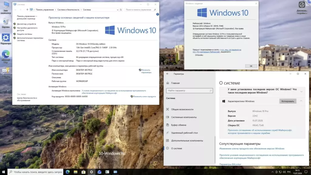Open the Microsoft services agreement link
This screenshot has height=175, width=311.
click(x=260, y=132)
